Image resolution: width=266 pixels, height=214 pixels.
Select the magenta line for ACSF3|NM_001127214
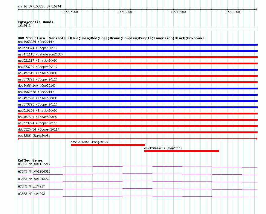click(137, 167)
